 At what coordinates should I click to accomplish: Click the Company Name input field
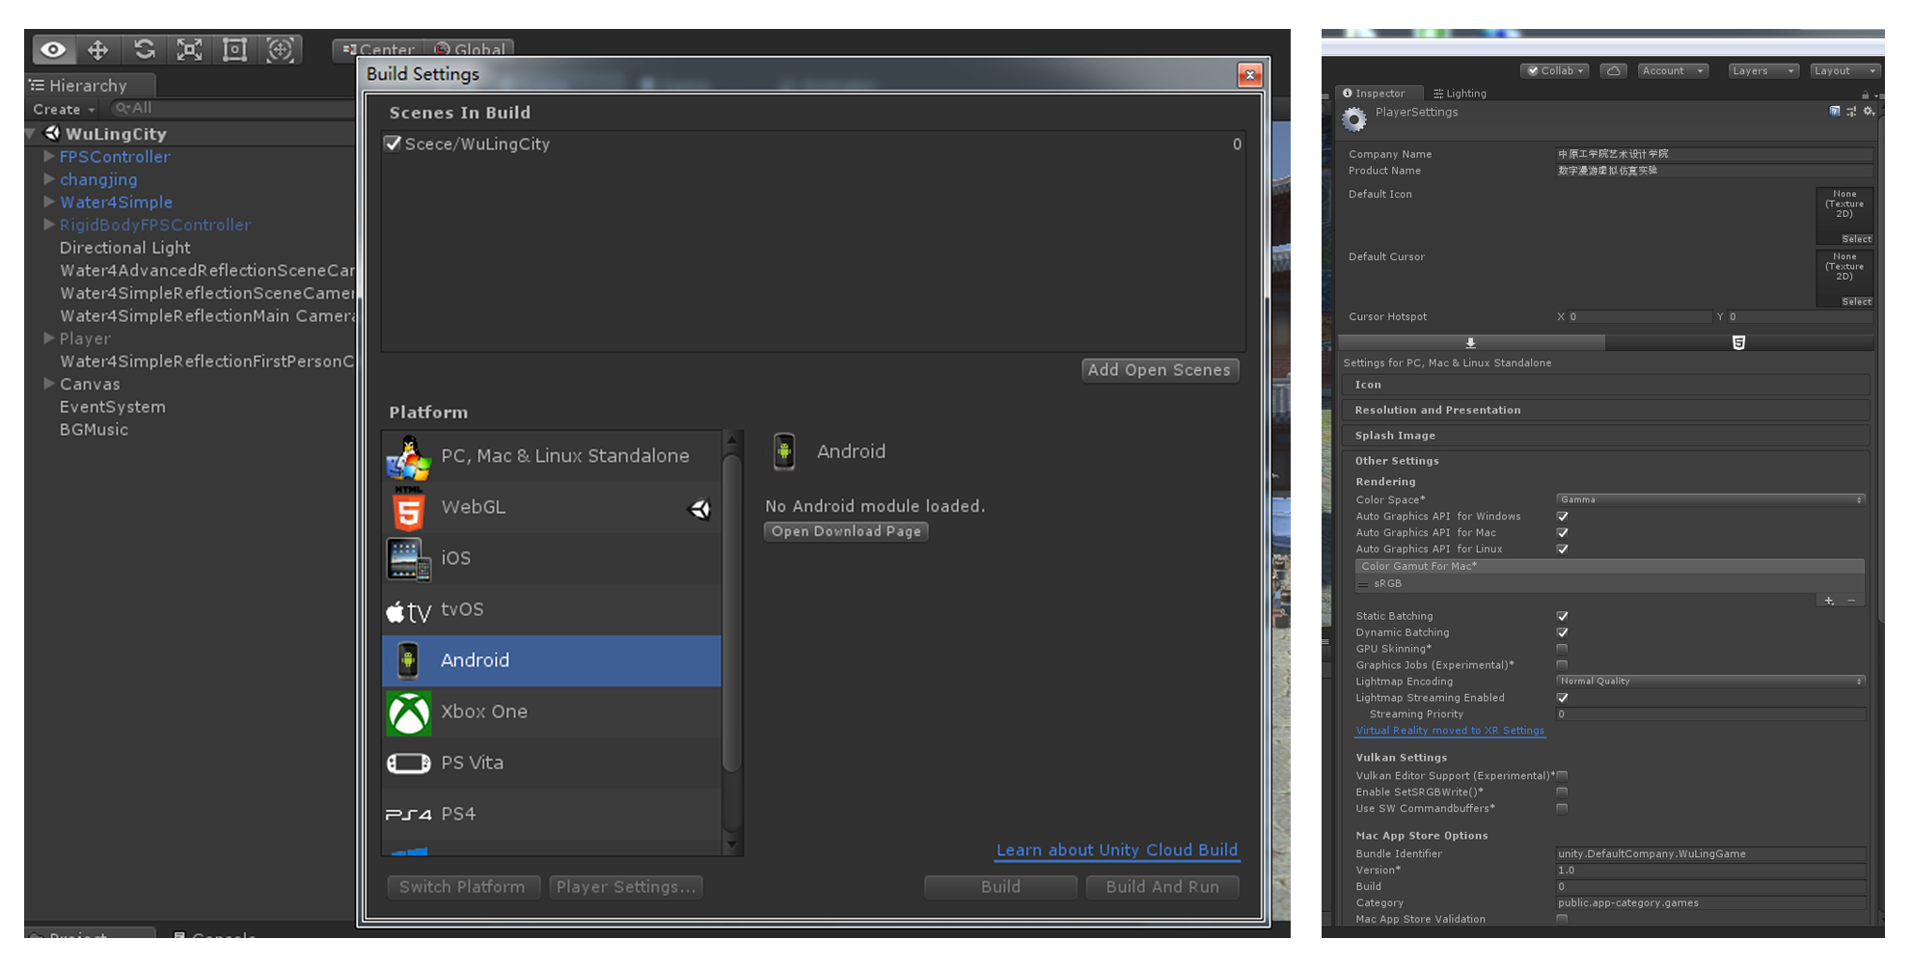click(1713, 154)
